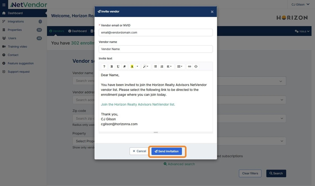Click the Properties building icon

coord(4,30)
